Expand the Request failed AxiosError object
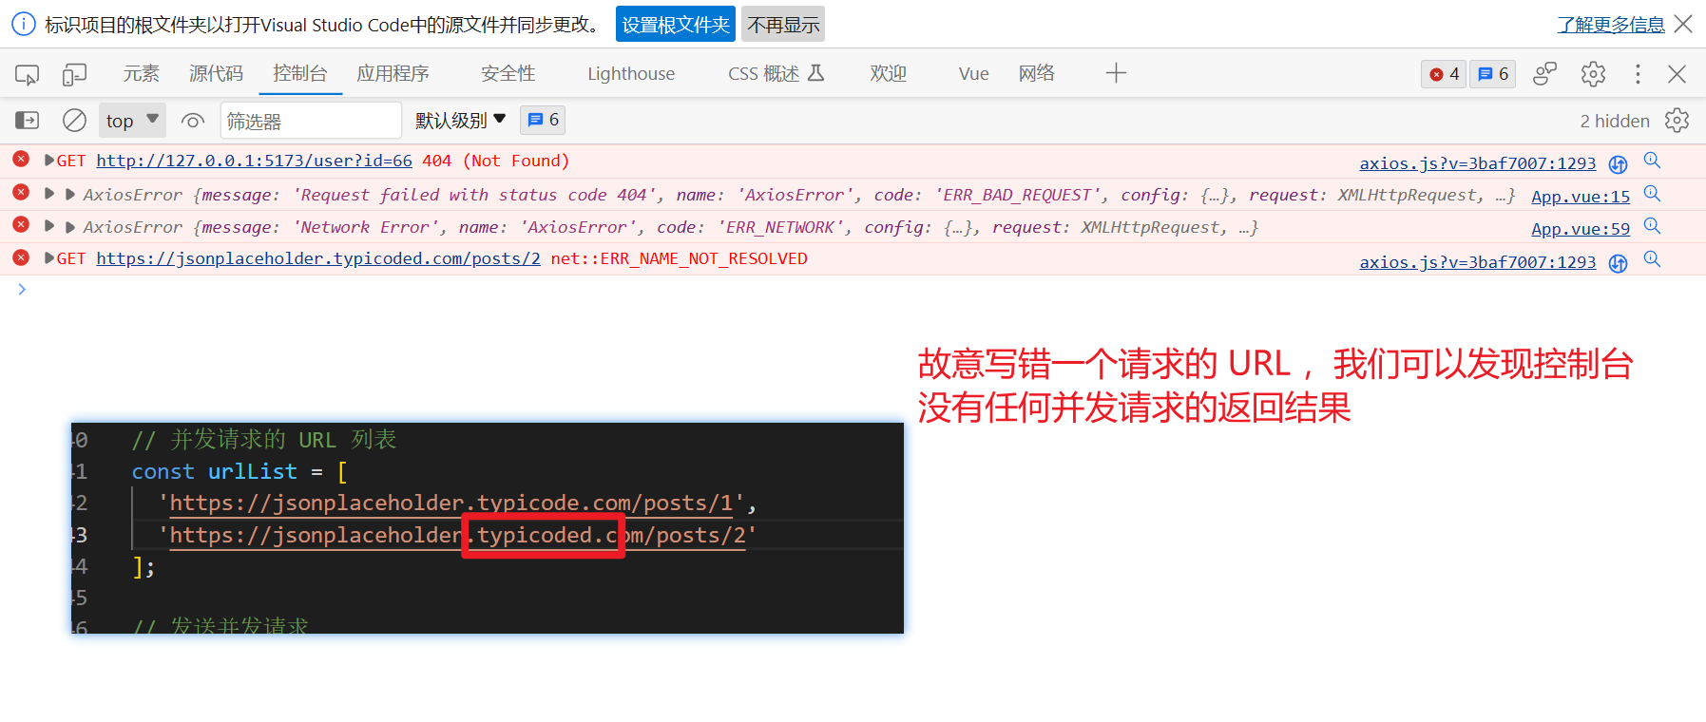 pos(70,195)
